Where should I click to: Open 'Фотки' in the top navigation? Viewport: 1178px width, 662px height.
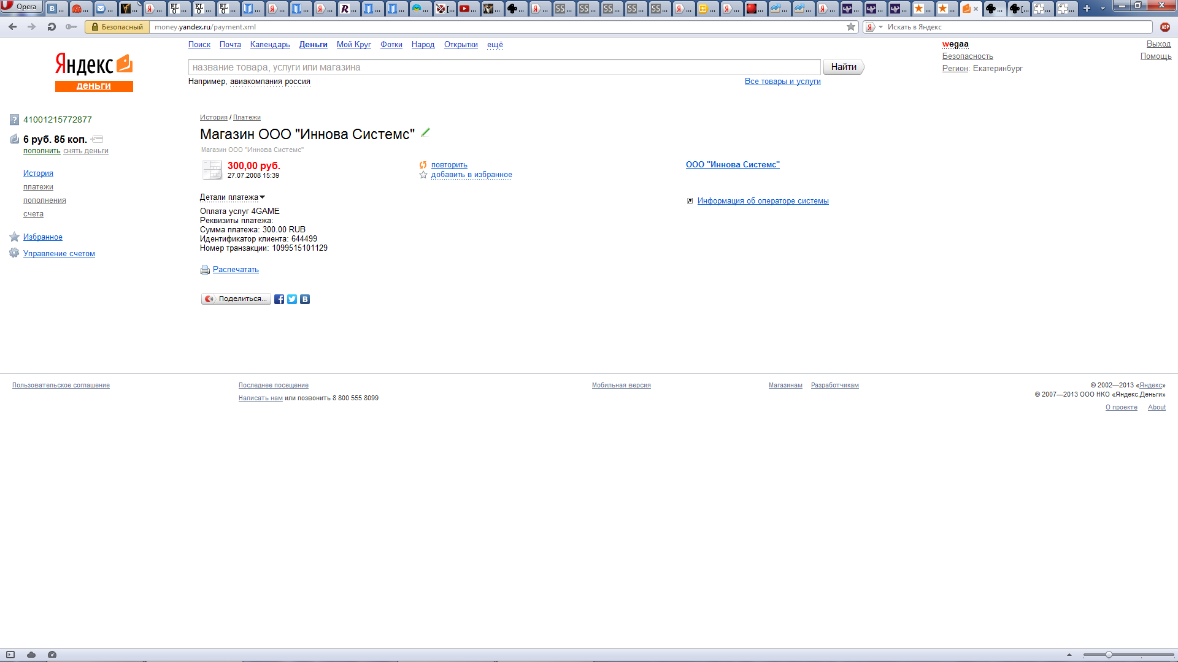[391, 45]
